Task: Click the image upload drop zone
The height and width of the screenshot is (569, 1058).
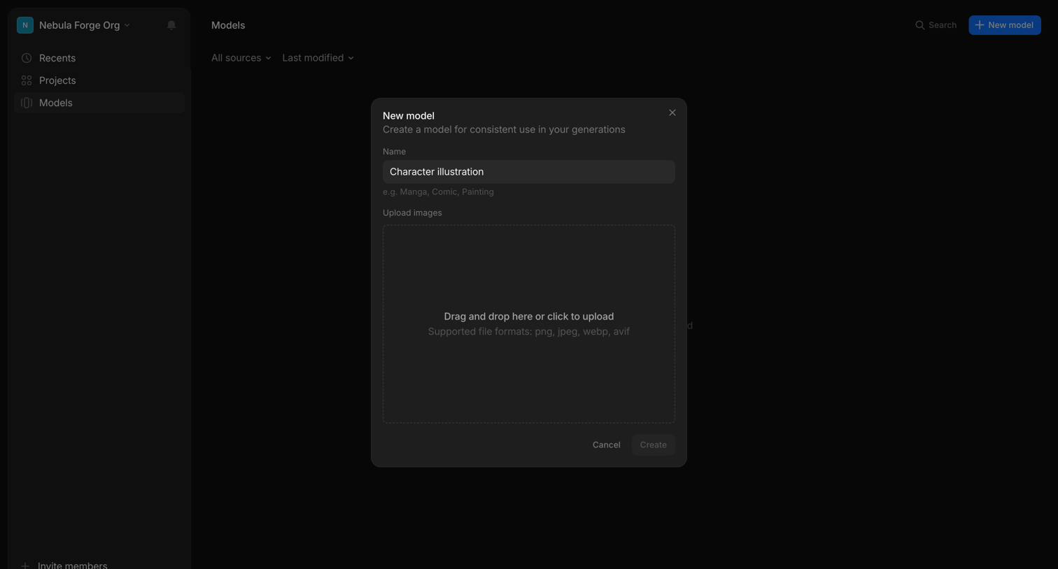Action: pos(529,324)
